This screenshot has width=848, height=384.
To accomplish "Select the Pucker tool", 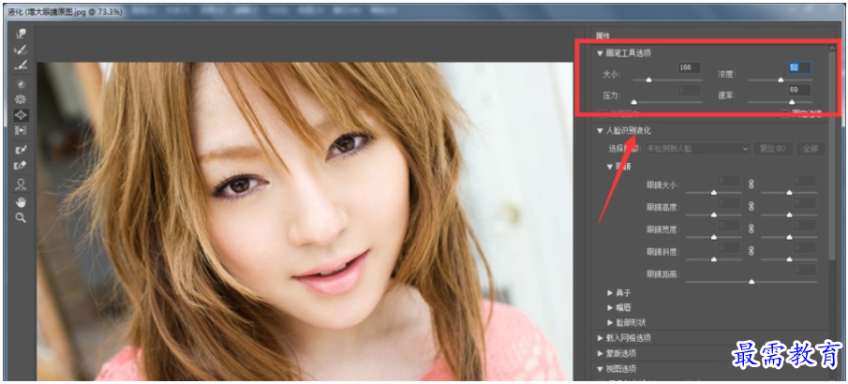I will click(x=22, y=99).
